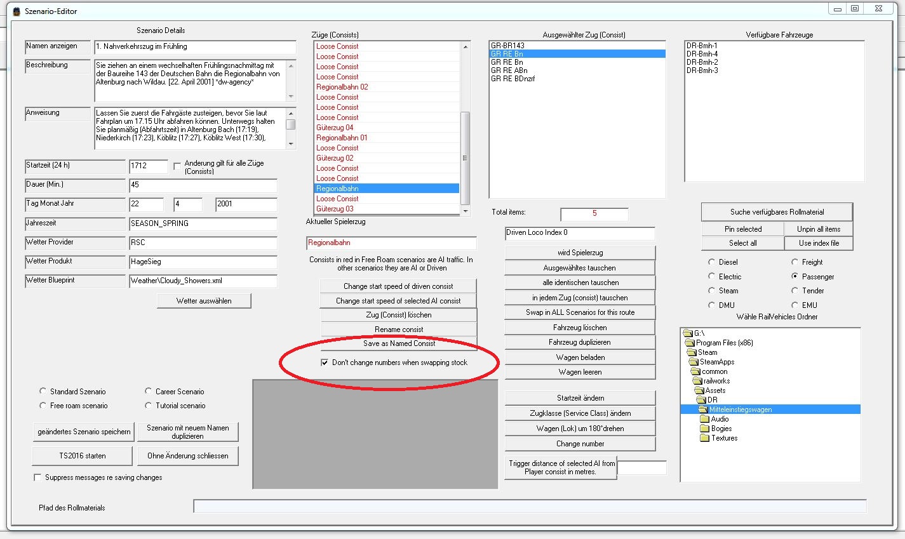Choose DR-Bmh-4 in available vehicles list
The image size is (905, 539).
point(702,54)
